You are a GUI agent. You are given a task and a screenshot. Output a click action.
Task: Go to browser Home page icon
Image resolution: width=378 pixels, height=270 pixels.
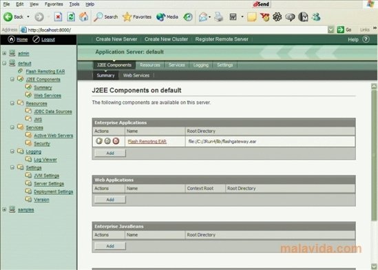(x=83, y=17)
